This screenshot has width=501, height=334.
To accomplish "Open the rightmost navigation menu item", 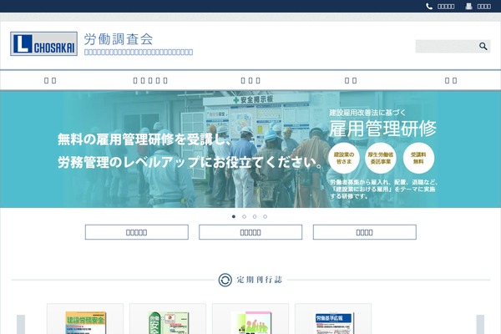I will click(451, 80).
